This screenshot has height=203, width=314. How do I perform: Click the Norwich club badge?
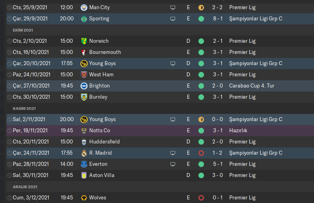point(84,41)
